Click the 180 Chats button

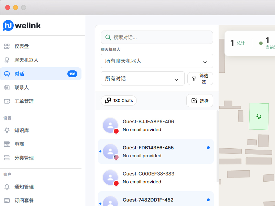coord(119,101)
